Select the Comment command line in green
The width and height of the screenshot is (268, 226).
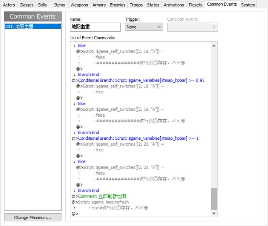pyautogui.click(x=99, y=196)
